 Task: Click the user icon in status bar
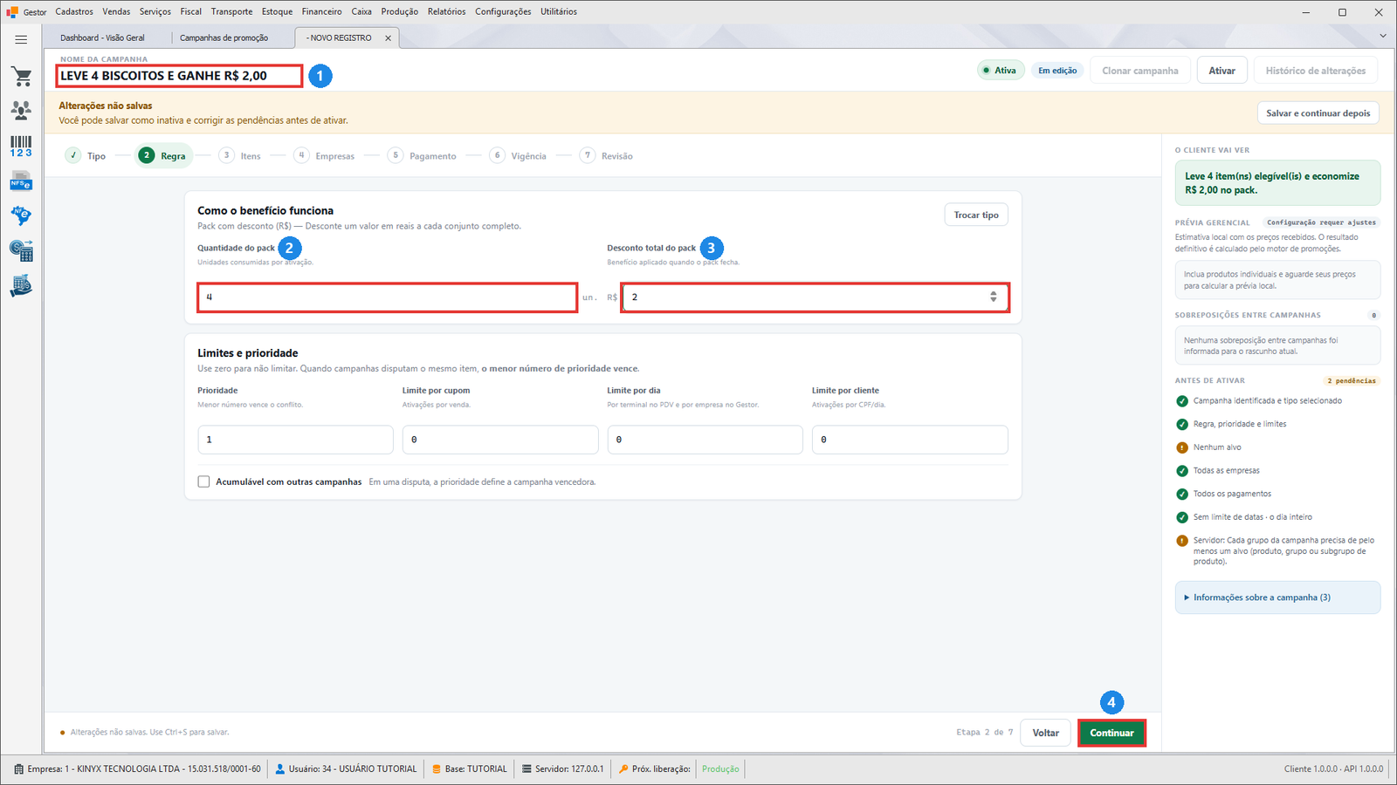tap(280, 769)
